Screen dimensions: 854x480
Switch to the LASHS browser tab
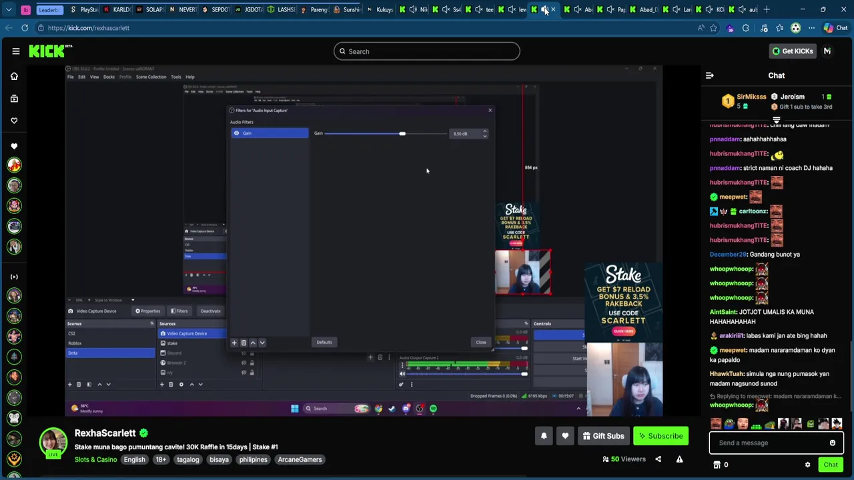tap(281, 9)
